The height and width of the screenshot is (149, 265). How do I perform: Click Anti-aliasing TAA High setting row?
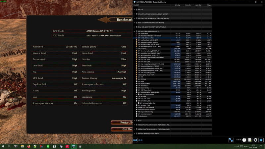pyautogui.click(x=104, y=72)
